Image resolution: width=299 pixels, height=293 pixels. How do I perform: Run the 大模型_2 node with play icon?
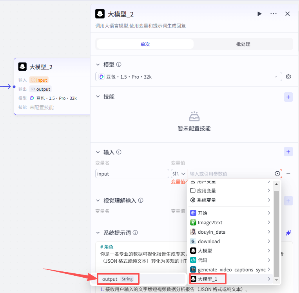pos(259,14)
